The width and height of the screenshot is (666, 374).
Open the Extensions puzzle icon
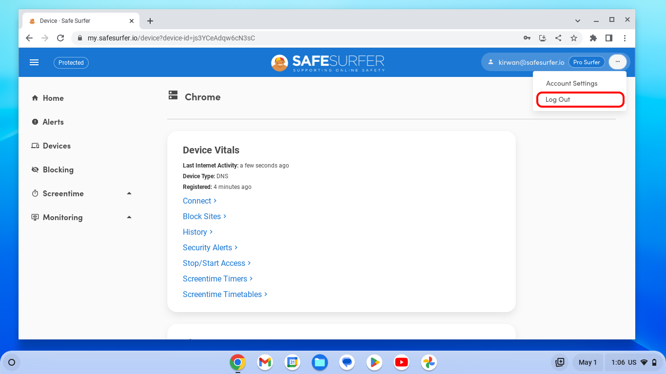click(593, 38)
